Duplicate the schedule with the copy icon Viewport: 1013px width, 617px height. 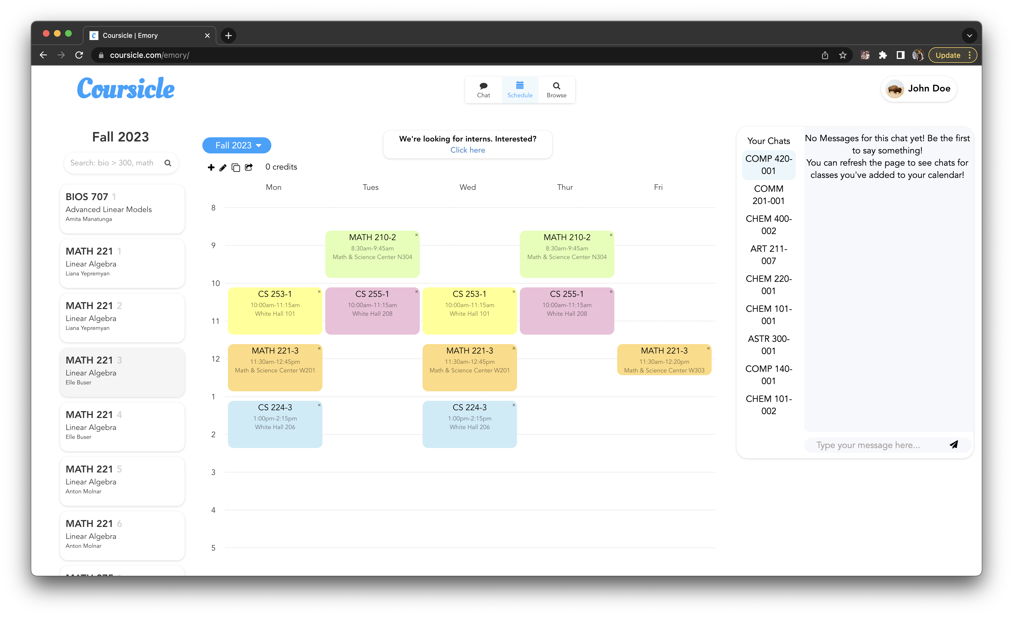coord(235,168)
